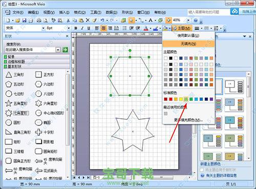Toggle center text alignment
Image resolution: width=256 pixels, height=189 pixels.
pyautogui.click(x=103, y=28)
